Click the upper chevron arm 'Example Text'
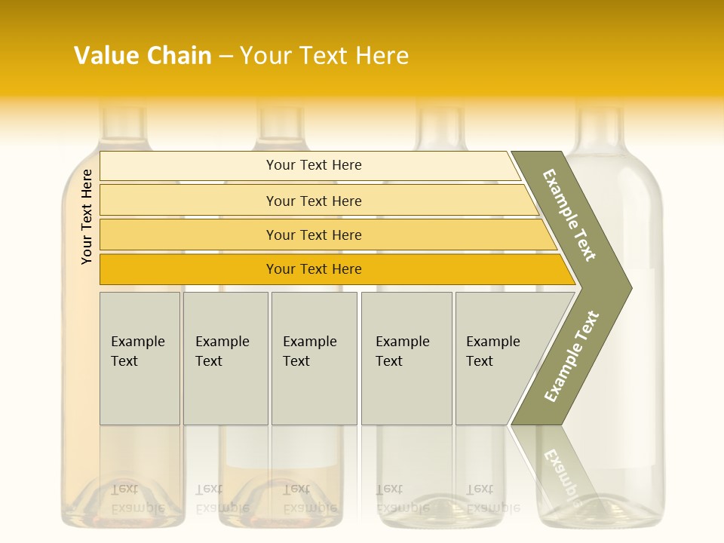 (x=569, y=215)
